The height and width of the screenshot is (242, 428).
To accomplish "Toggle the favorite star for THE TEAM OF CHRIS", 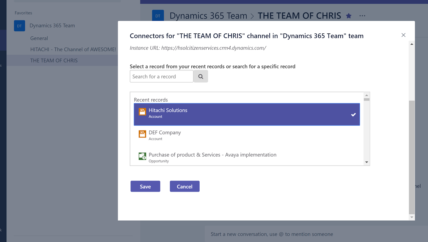I will (x=349, y=16).
